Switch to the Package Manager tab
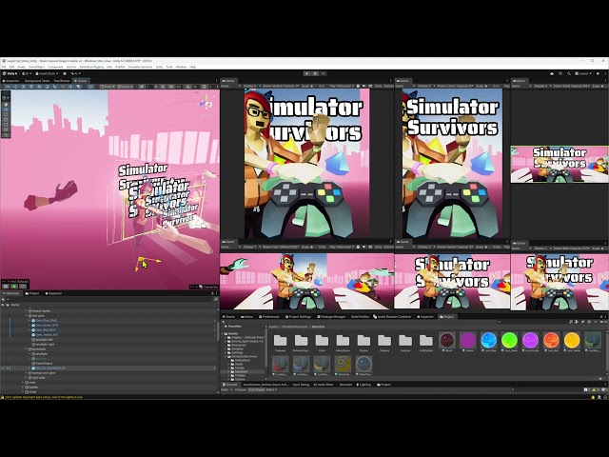The image size is (609, 457). pyautogui.click(x=331, y=317)
